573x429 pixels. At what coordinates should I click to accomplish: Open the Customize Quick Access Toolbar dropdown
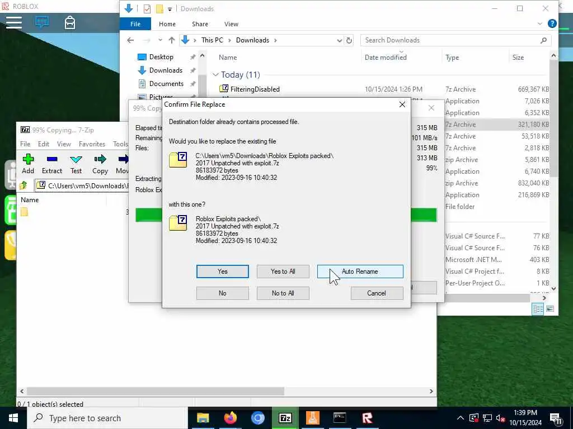point(170,9)
